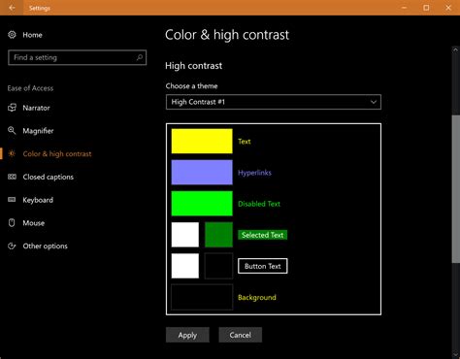Click the Mouse icon in sidebar
The image size is (460, 359).
[12, 222]
